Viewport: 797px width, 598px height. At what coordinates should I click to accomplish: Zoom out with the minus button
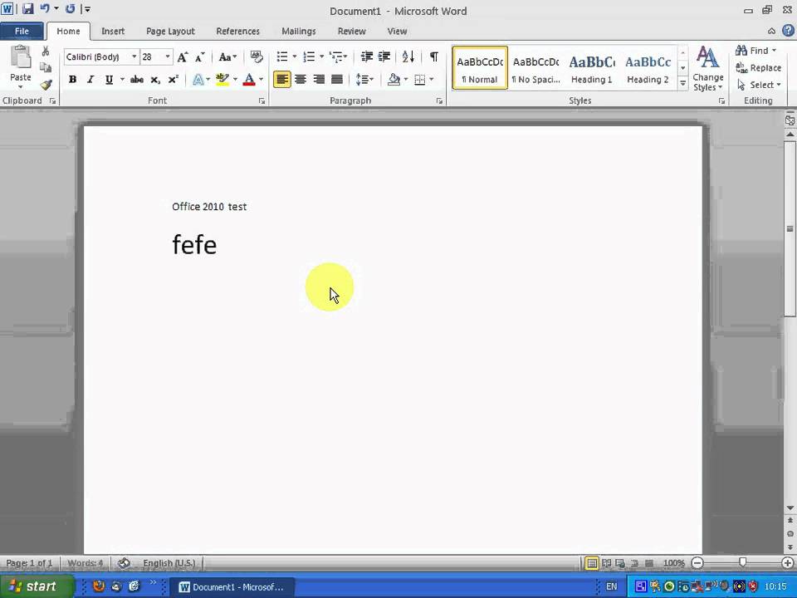[x=697, y=563]
